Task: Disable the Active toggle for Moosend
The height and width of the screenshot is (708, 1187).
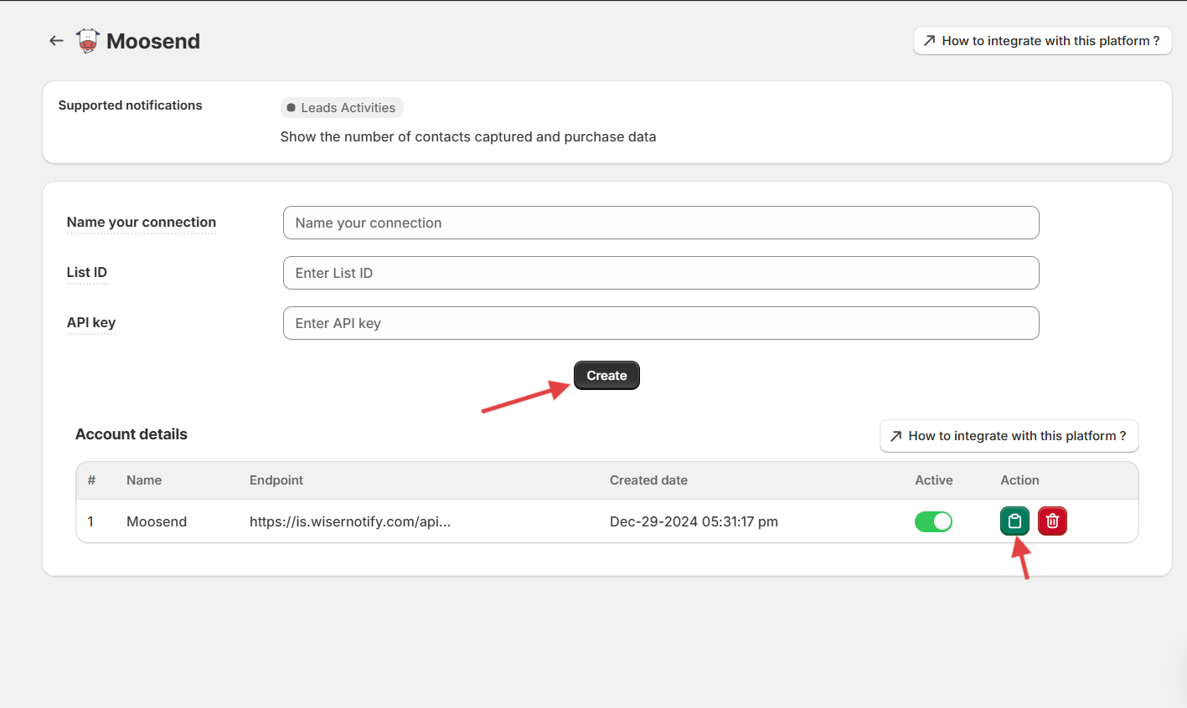Action: 933,521
